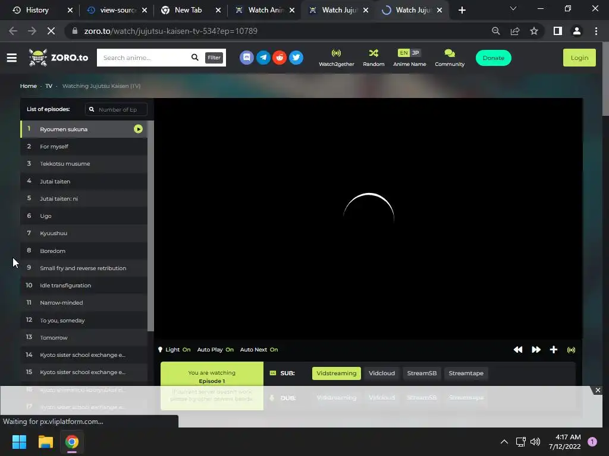Open the Windows Start menu
609x456 pixels.
pos(19,442)
